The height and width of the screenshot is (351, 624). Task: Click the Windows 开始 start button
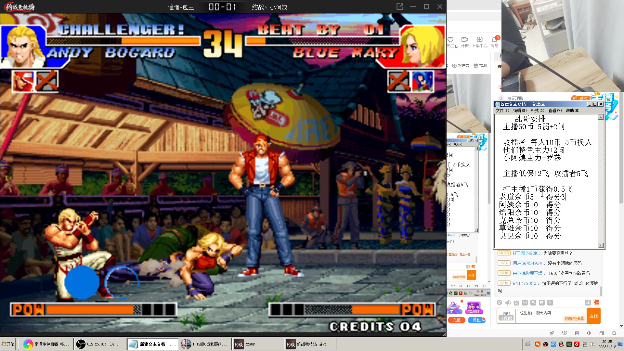pos(8,344)
